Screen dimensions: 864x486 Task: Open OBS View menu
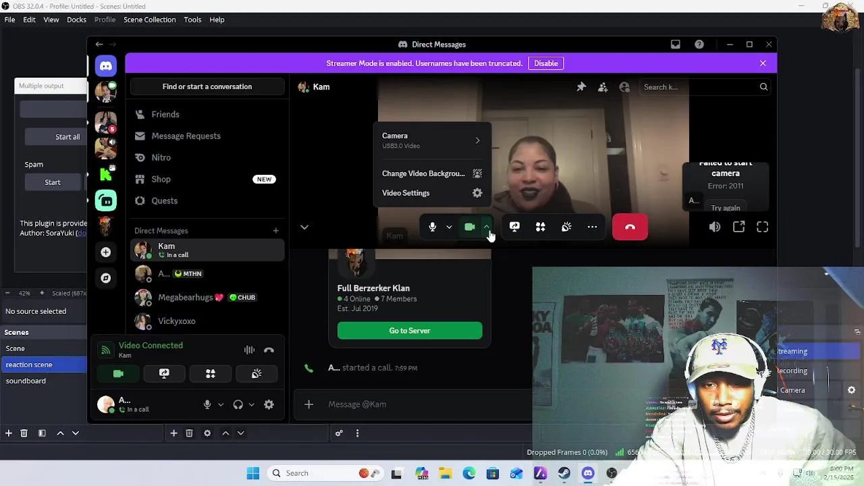pos(51,20)
